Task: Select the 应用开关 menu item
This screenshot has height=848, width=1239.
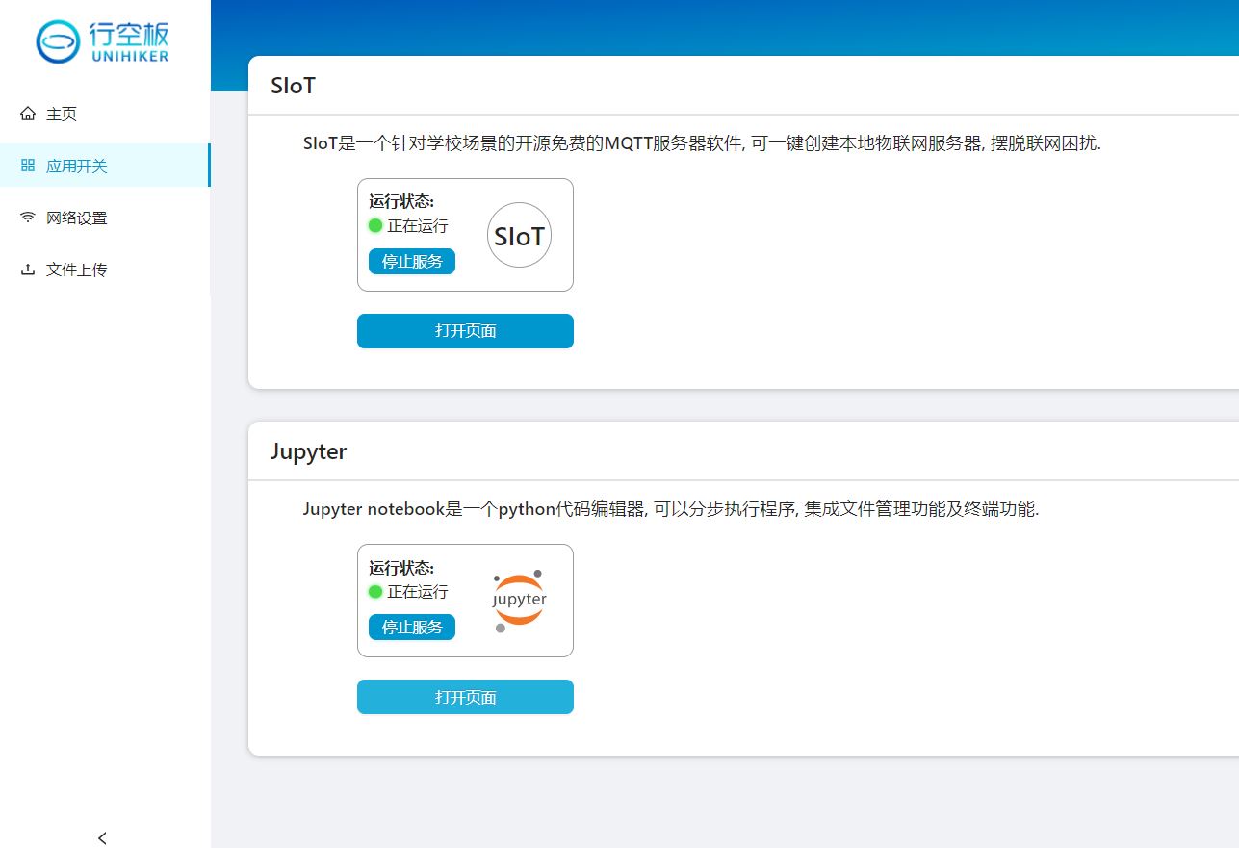Action: (105, 166)
